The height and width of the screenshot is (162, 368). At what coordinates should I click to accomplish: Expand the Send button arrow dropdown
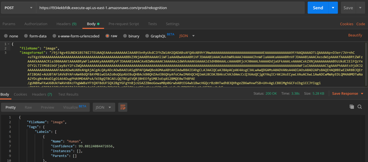333,8
